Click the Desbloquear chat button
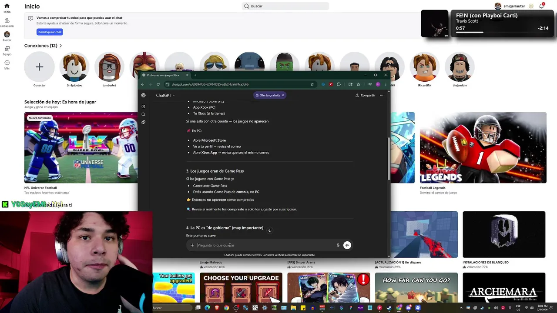The image size is (557, 313). [x=50, y=32]
